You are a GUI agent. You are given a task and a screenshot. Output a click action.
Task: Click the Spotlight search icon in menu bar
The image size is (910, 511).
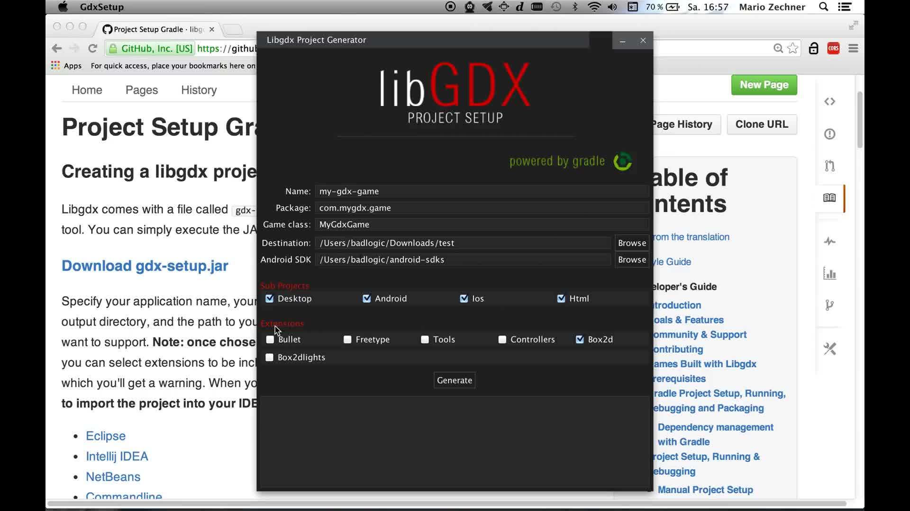824,7
